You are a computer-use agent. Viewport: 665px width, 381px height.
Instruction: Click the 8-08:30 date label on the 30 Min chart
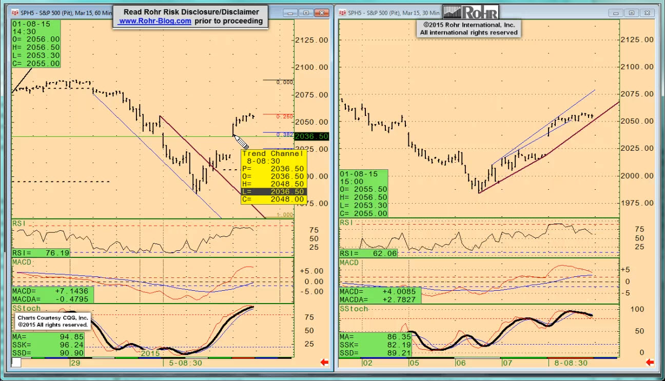click(x=570, y=363)
